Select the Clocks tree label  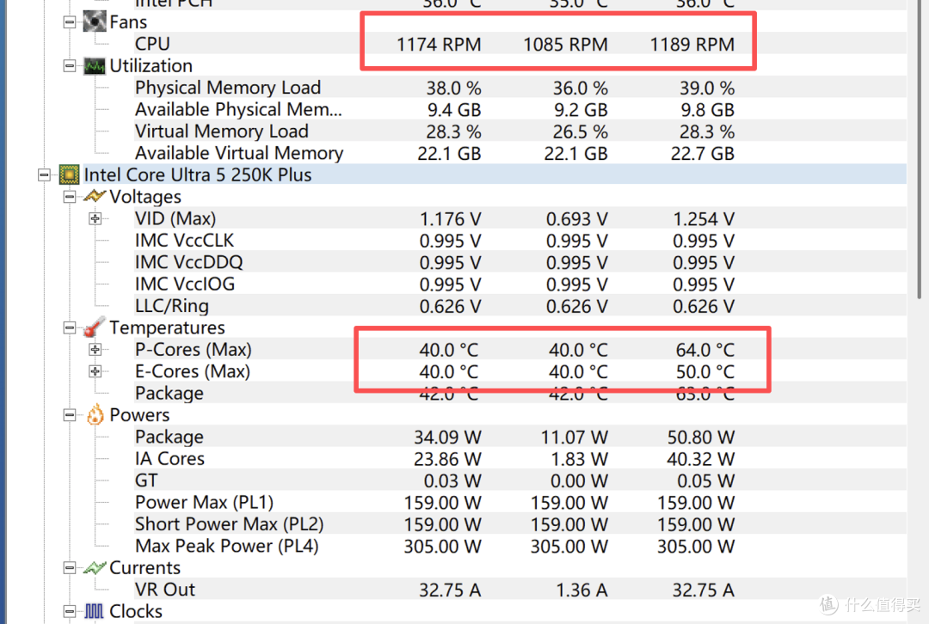coord(136,611)
